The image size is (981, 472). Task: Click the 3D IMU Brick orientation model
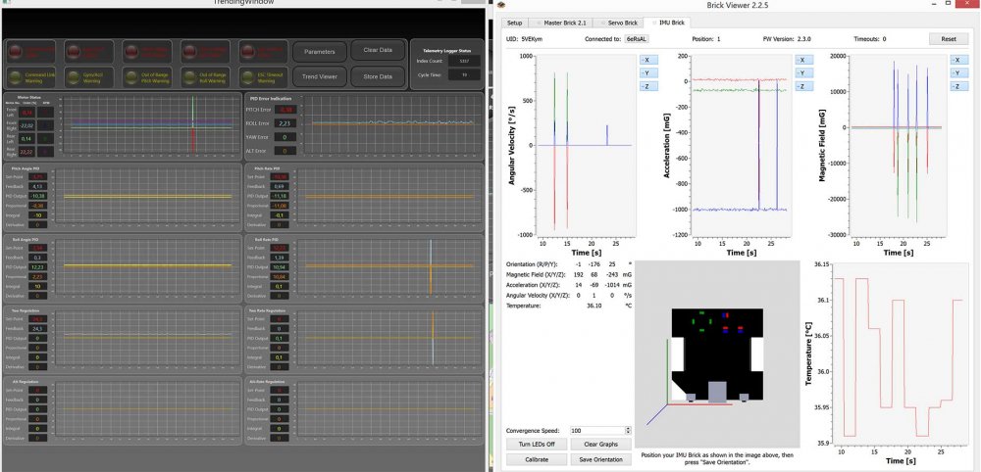714,356
